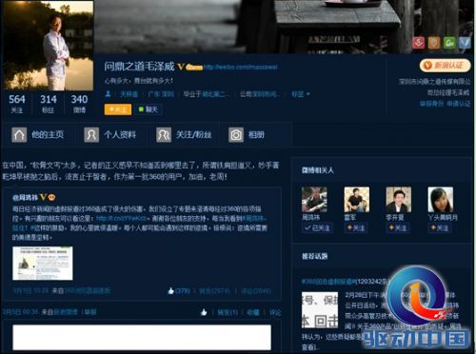476x354 pixels.
Task: Click 转发(1) on the main post
Action: click(228, 312)
